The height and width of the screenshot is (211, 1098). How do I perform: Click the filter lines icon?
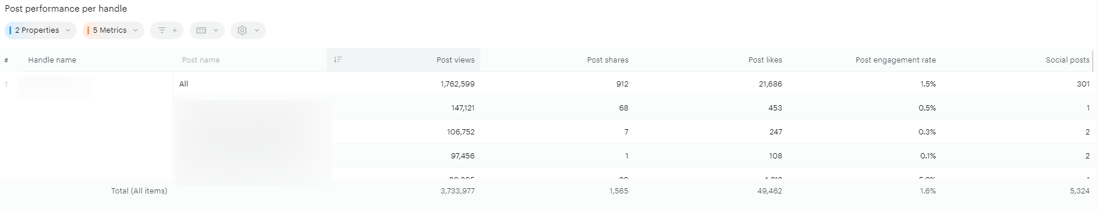[161, 30]
